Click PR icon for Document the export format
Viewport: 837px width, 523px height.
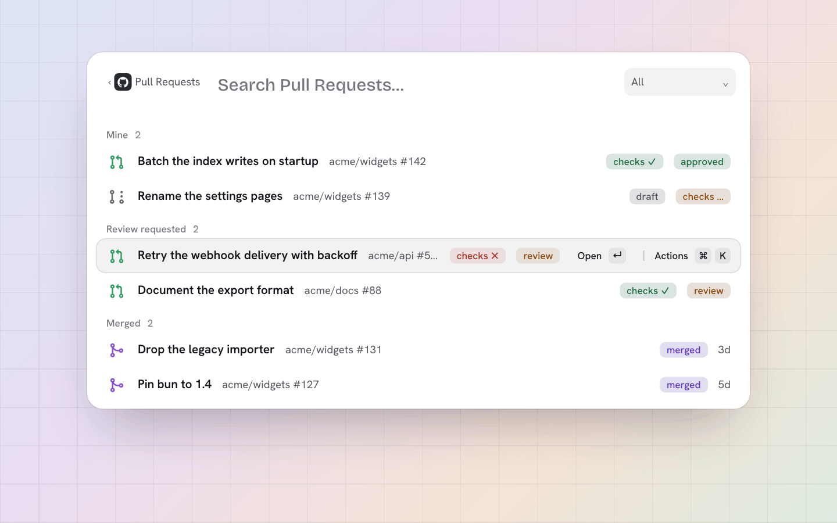coord(117,291)
